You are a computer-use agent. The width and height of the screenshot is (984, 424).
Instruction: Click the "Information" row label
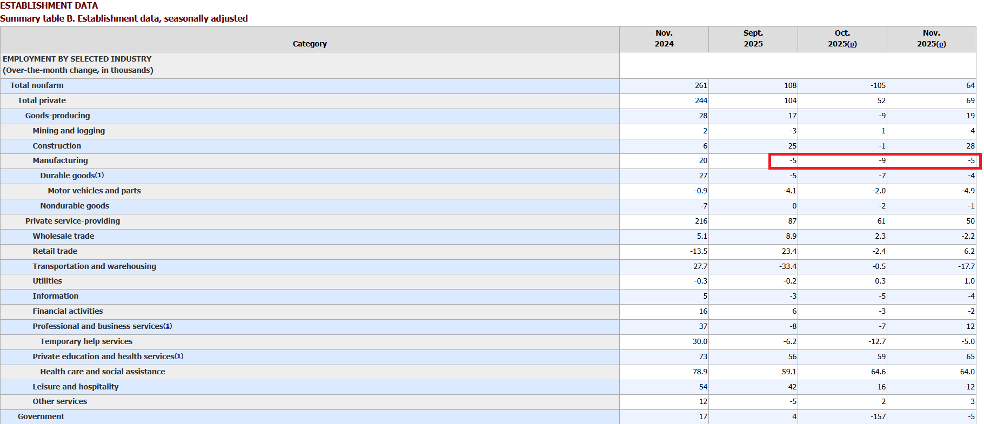coord(55,296)
